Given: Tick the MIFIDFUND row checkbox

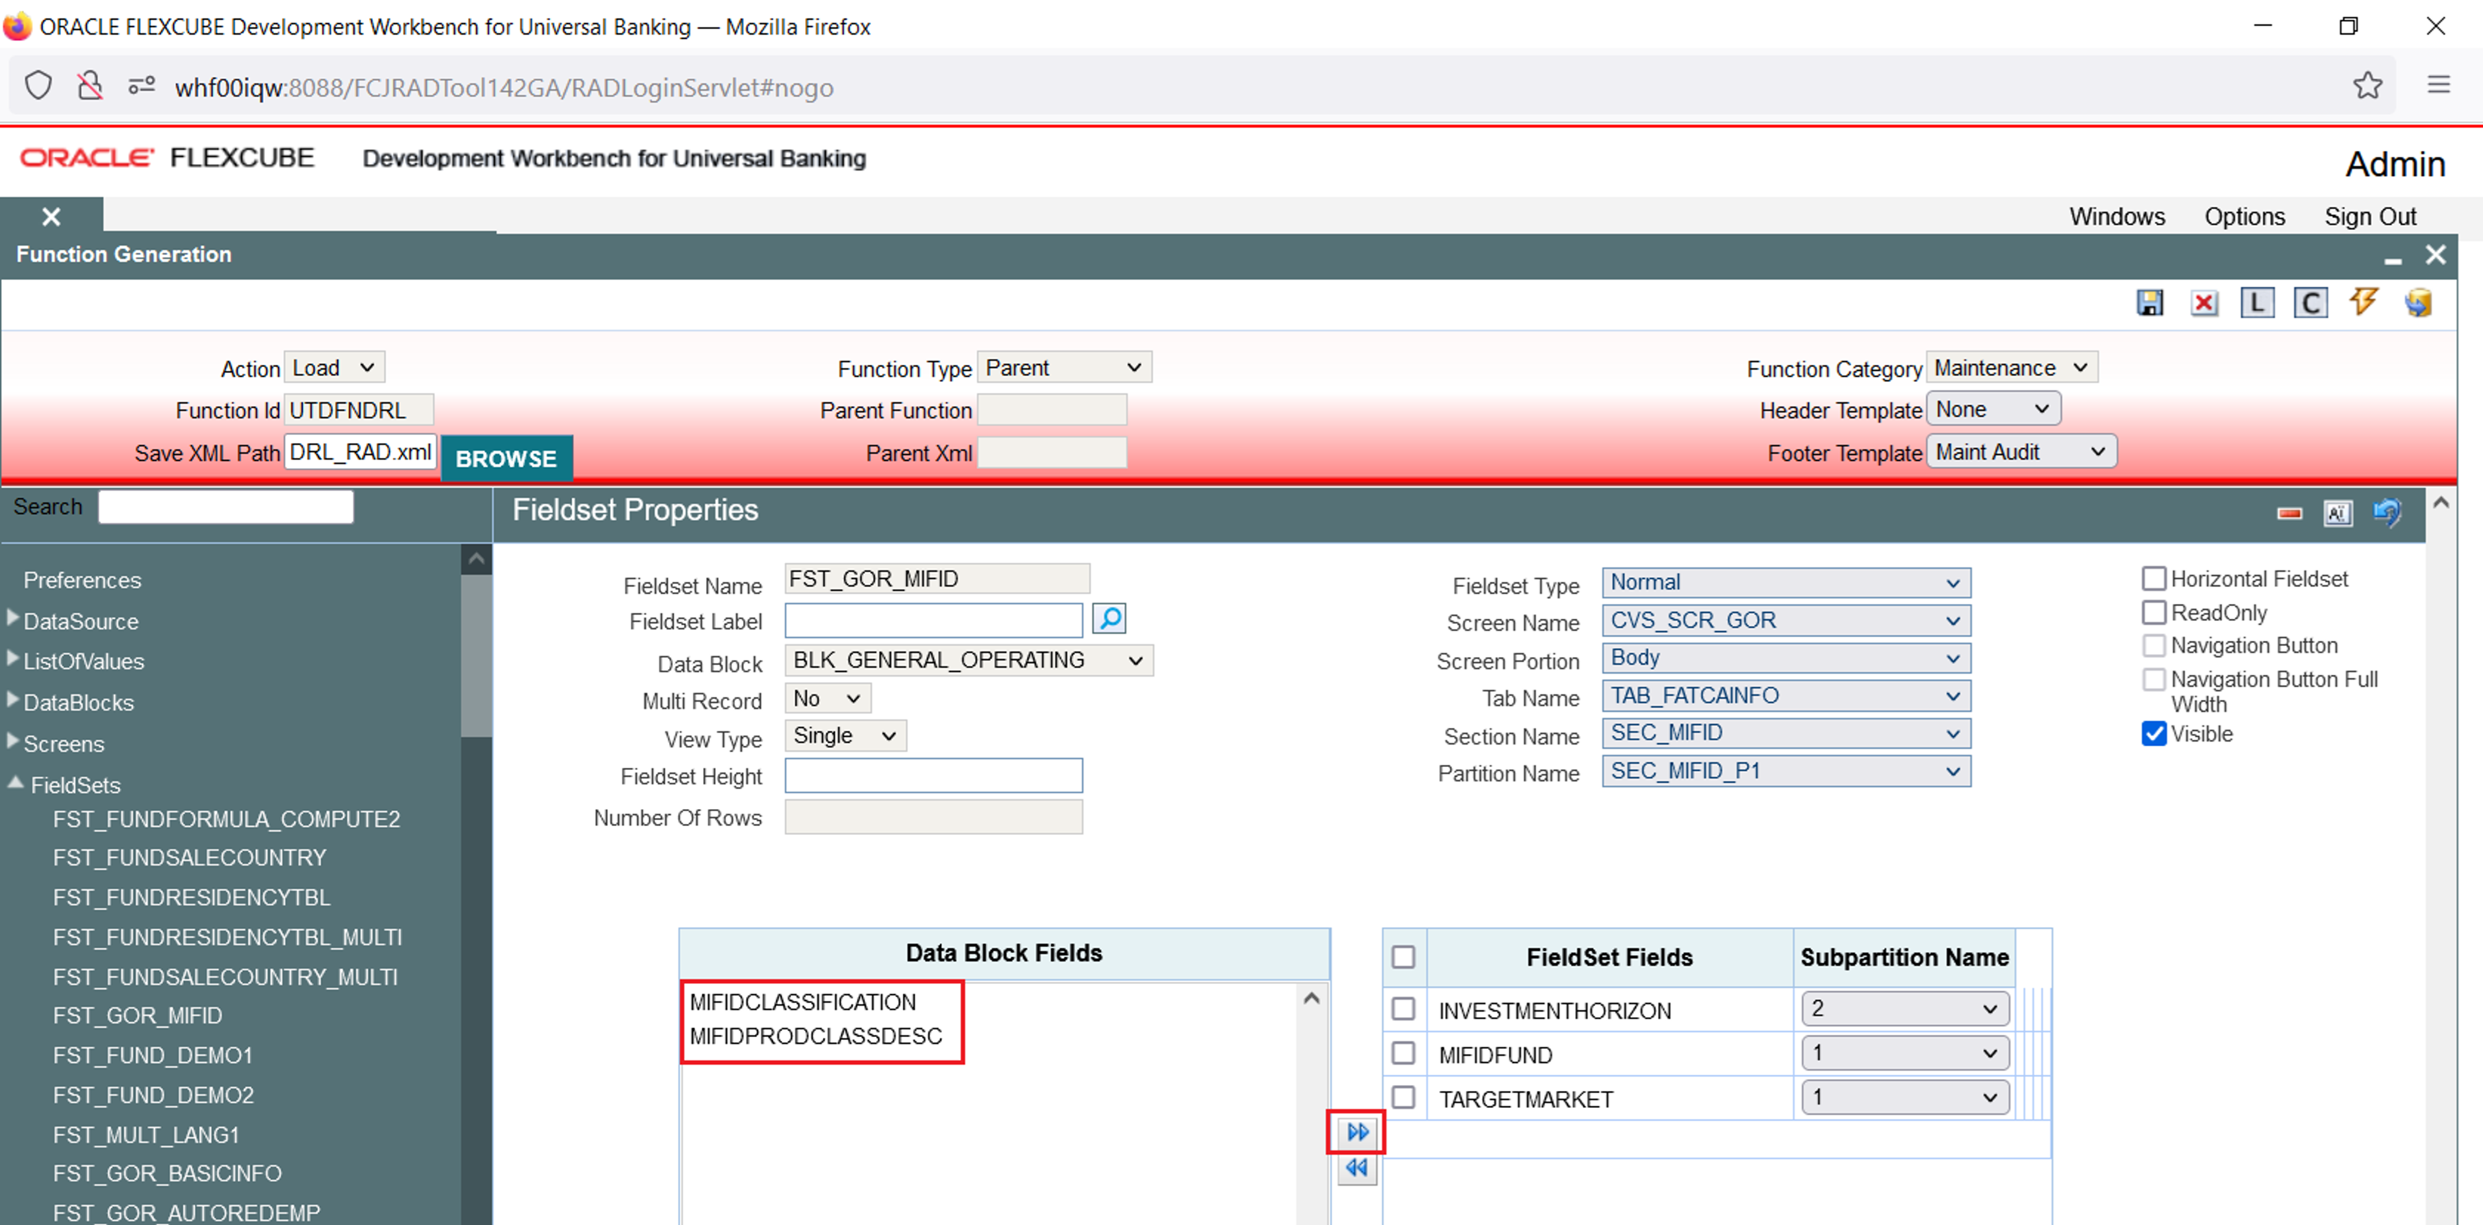Looking at the screenshot, I should 1403,1054.
